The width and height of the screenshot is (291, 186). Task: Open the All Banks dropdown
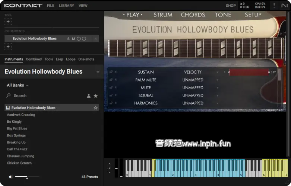tap(18, 85)
